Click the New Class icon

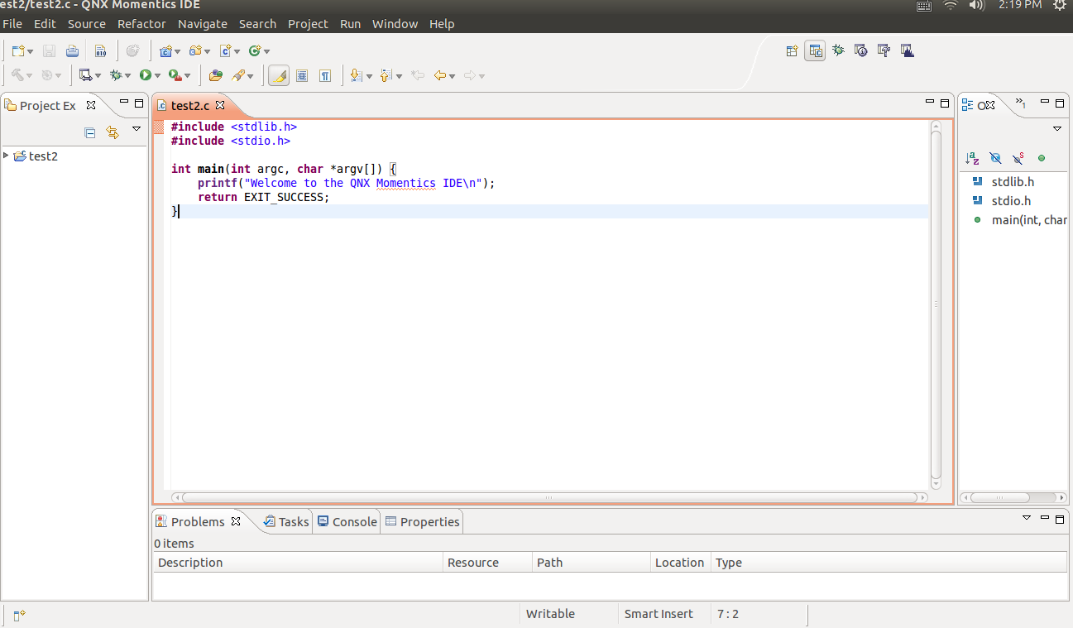(255, 51)
